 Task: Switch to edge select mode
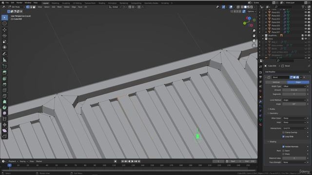click(31, 7)
